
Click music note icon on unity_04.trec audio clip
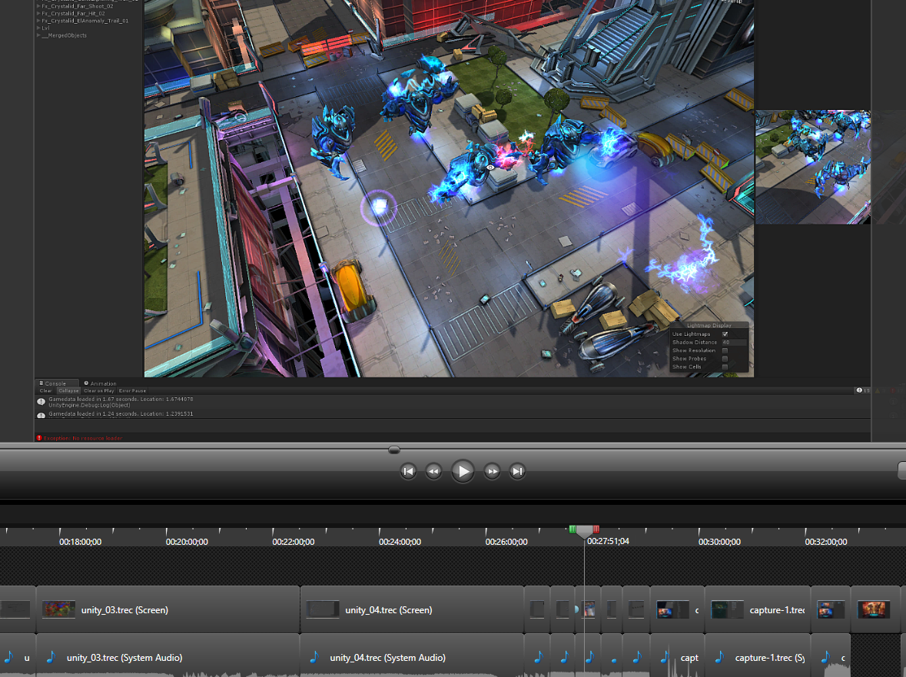pyautogui.click(x=315, y=657)
